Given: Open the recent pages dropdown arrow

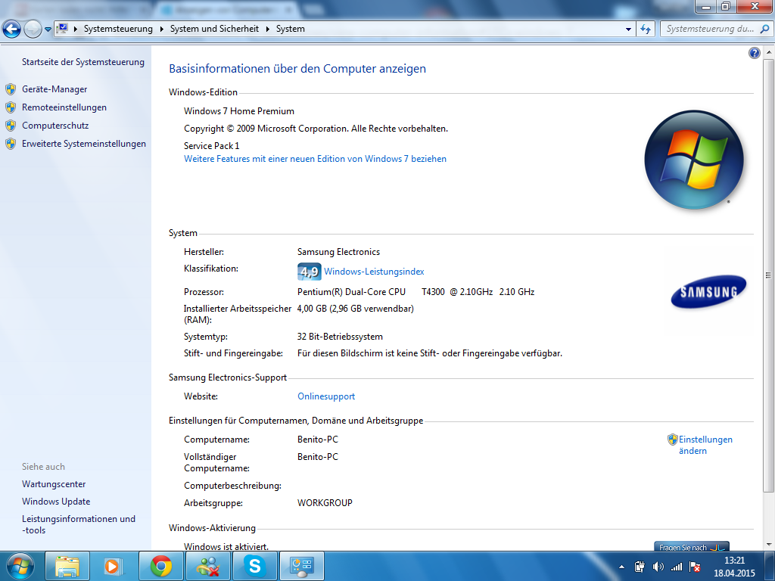Looking at the screenshot, I should pyautogui.click(x=48, y=30).
